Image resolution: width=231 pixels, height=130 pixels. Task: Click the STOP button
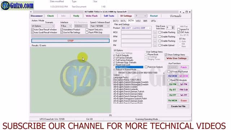70,41
